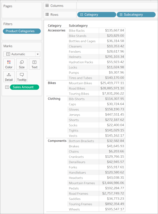Click the text mark icon on the Sales Amount pill

point(7,87)
